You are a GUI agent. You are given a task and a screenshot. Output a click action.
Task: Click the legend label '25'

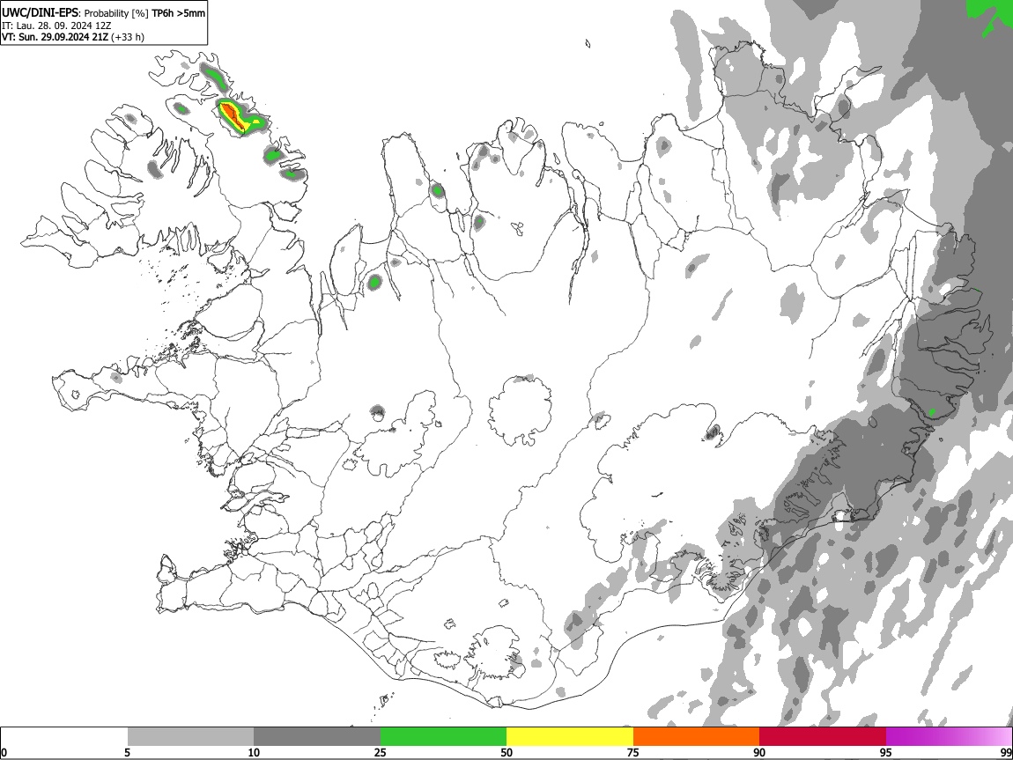[381, 753]
